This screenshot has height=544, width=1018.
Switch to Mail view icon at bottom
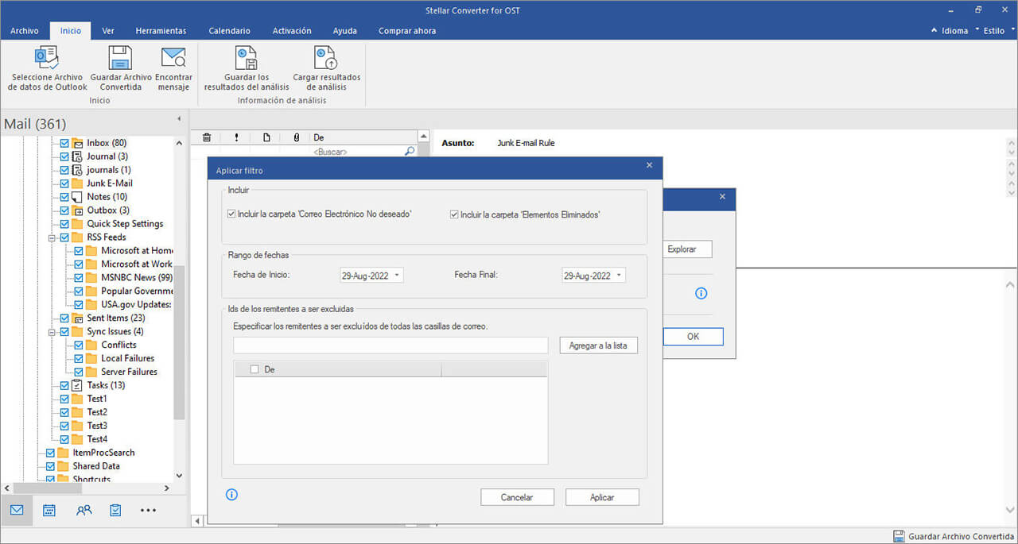(x=17, y=511)
